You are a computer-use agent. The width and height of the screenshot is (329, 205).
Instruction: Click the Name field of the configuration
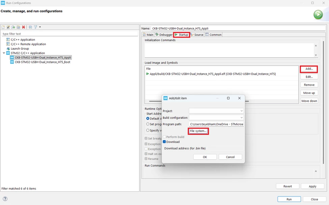[238, 28]
